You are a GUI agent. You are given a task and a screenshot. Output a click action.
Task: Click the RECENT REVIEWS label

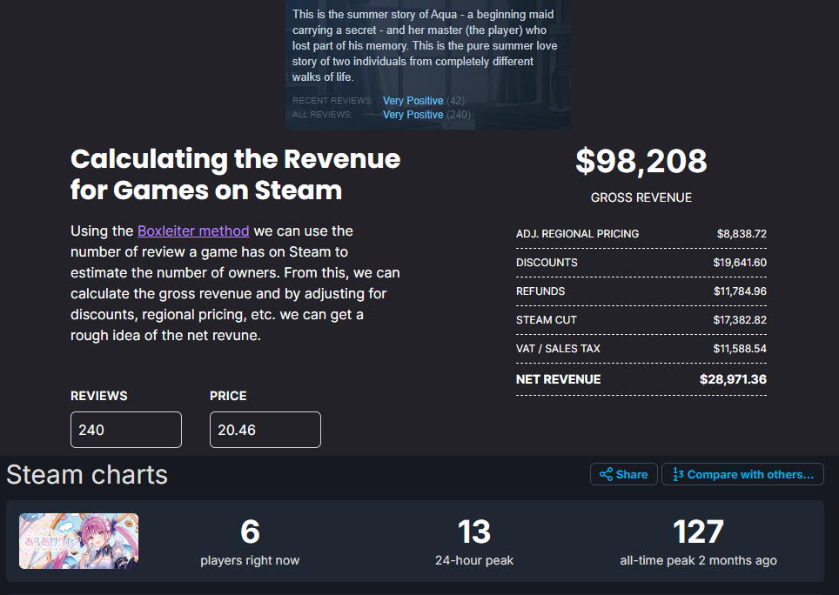click(332, 101)
